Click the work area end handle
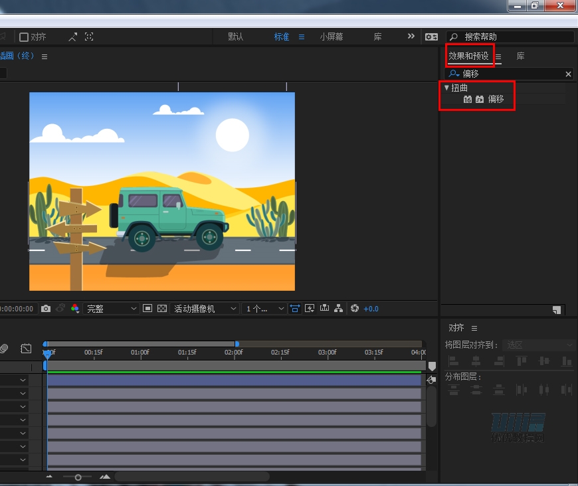This screenshot has height=486, width=578. tap(237, 344)
